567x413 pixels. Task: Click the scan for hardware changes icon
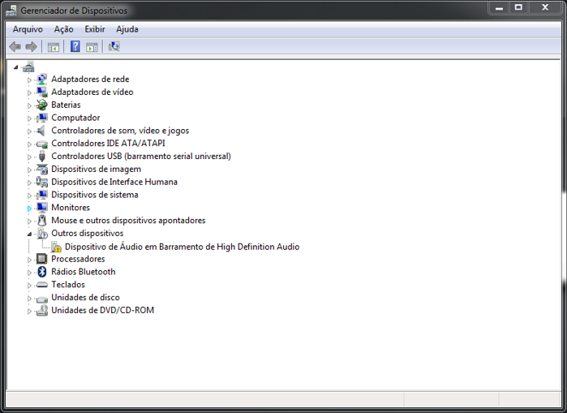click(114, 47)
